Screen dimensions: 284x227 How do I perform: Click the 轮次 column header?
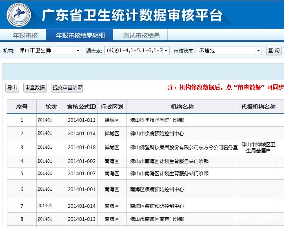tap(51, 107)
